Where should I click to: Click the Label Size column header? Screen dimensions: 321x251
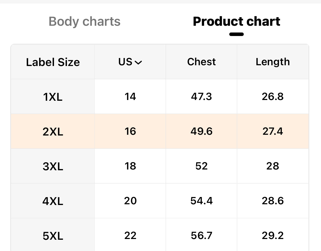click(x=53, y=62)
